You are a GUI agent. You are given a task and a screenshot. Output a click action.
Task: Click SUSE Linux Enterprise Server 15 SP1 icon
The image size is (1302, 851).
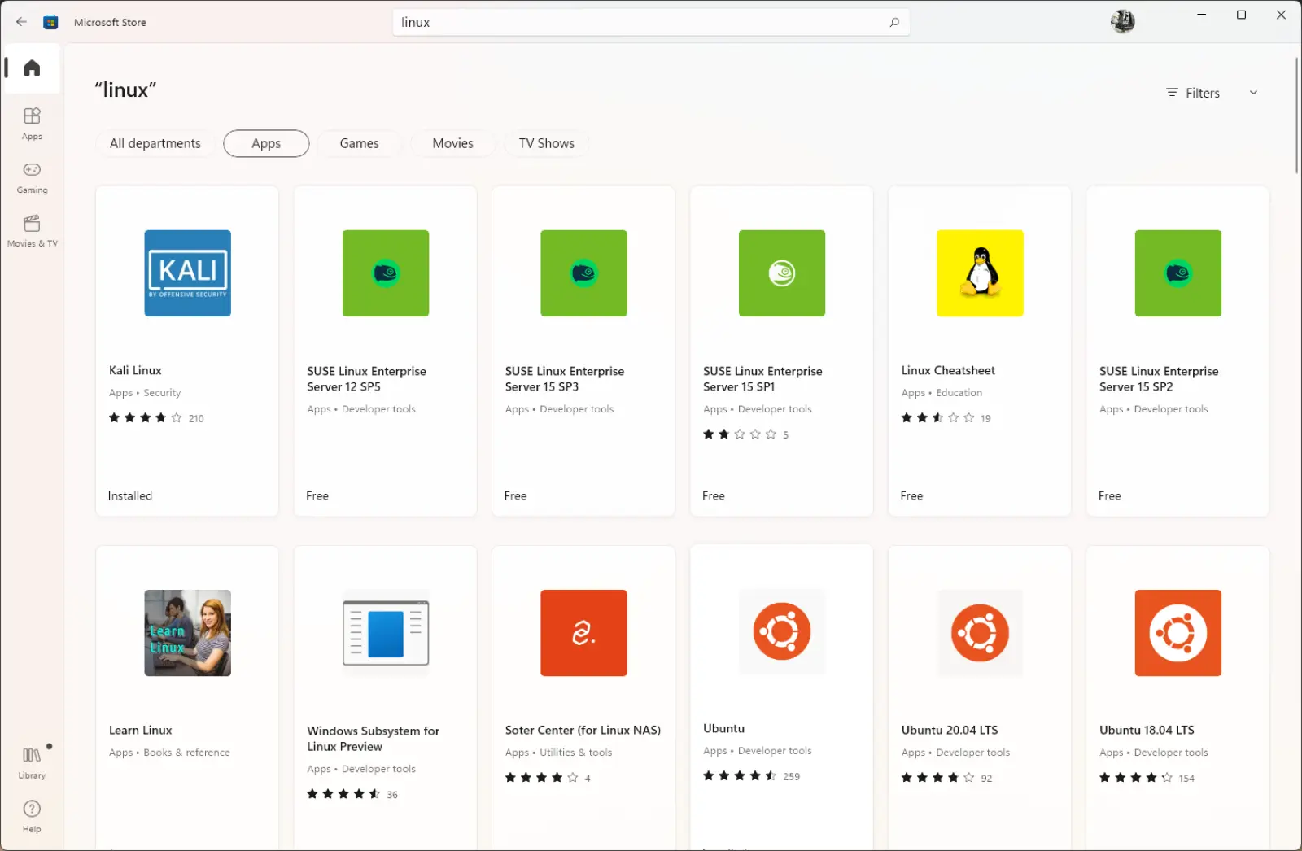coord(782,273)
